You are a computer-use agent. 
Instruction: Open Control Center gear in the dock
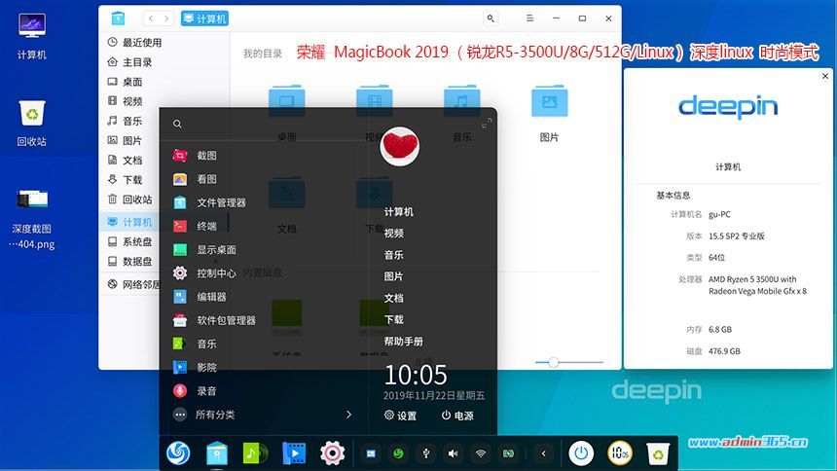[x=332, y=453]
